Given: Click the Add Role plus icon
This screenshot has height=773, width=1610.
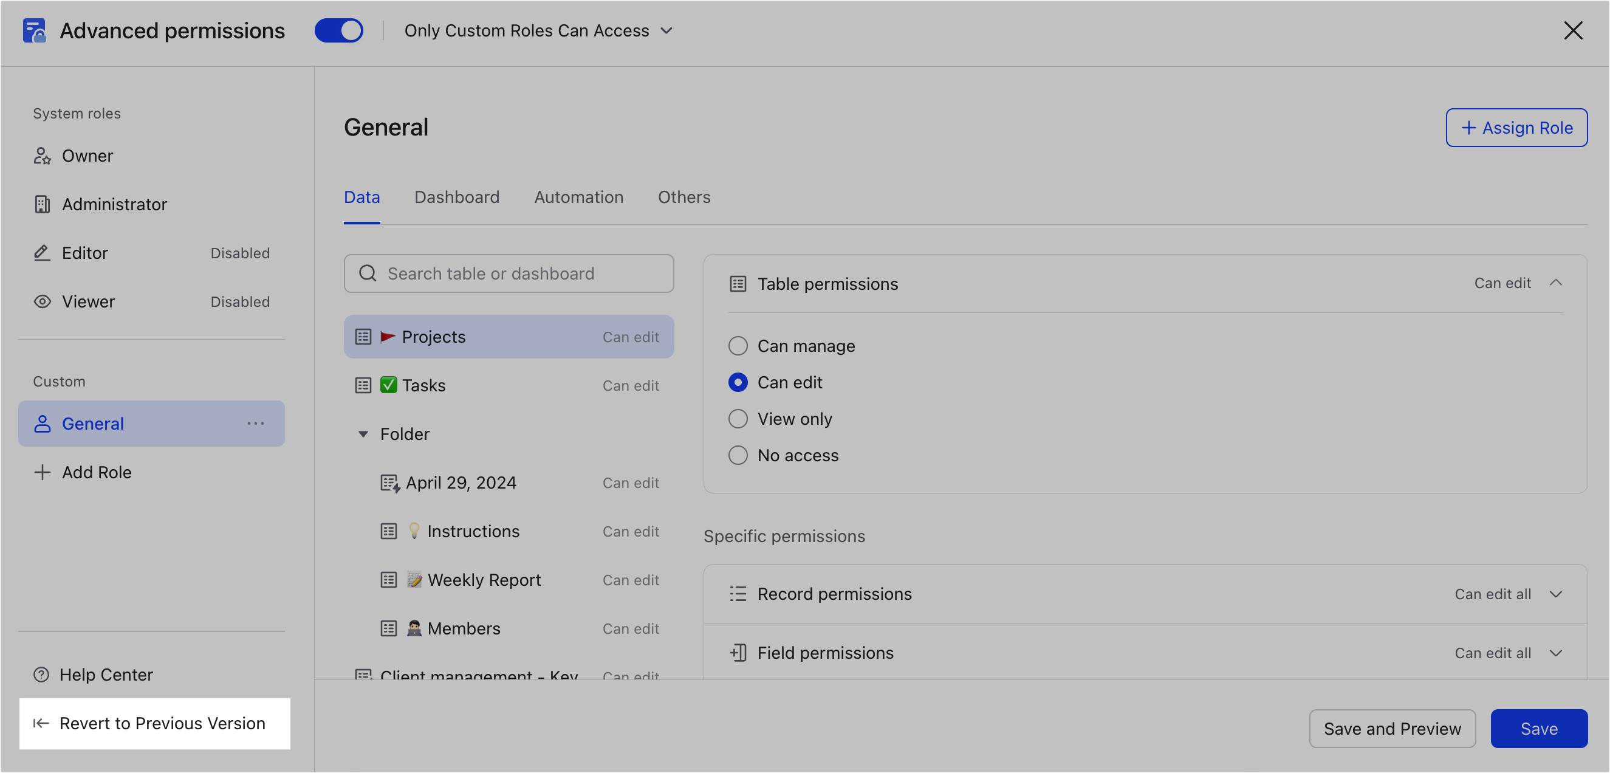Looking at the screenshot, I should (42, 472).
